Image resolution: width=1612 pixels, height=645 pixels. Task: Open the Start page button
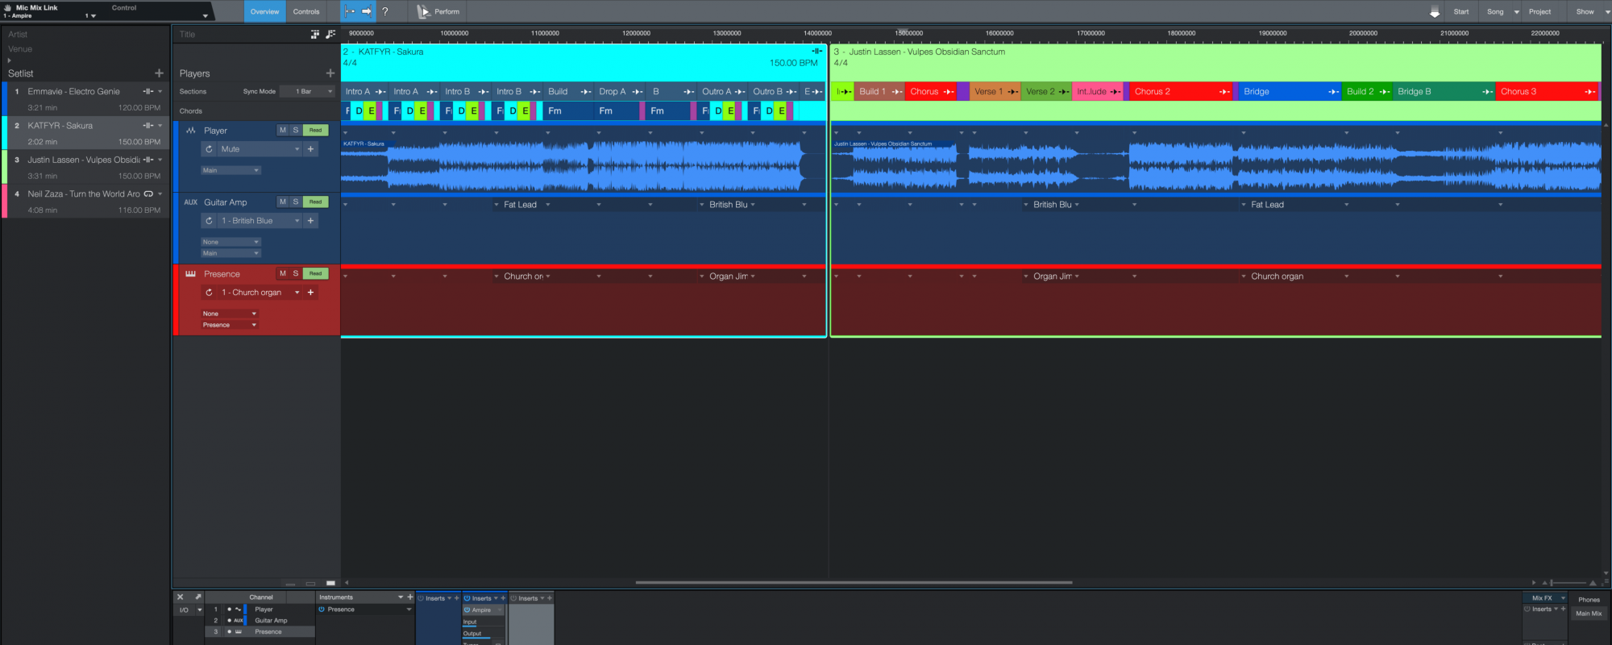click(1460, 11)
